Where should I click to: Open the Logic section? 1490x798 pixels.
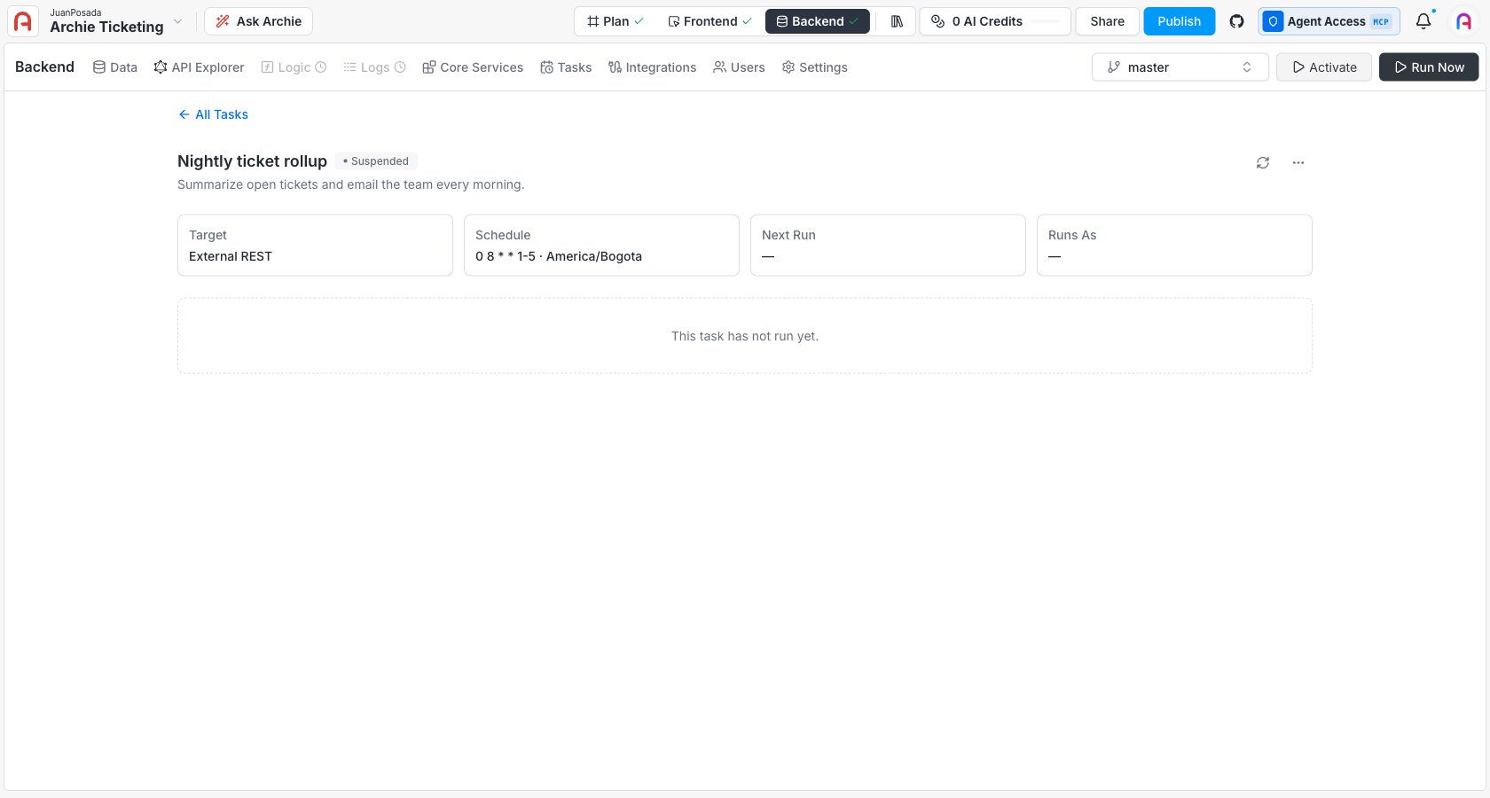coord(294,67)
